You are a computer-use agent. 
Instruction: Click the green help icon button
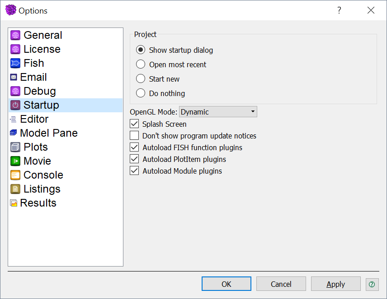click(372, 284)
